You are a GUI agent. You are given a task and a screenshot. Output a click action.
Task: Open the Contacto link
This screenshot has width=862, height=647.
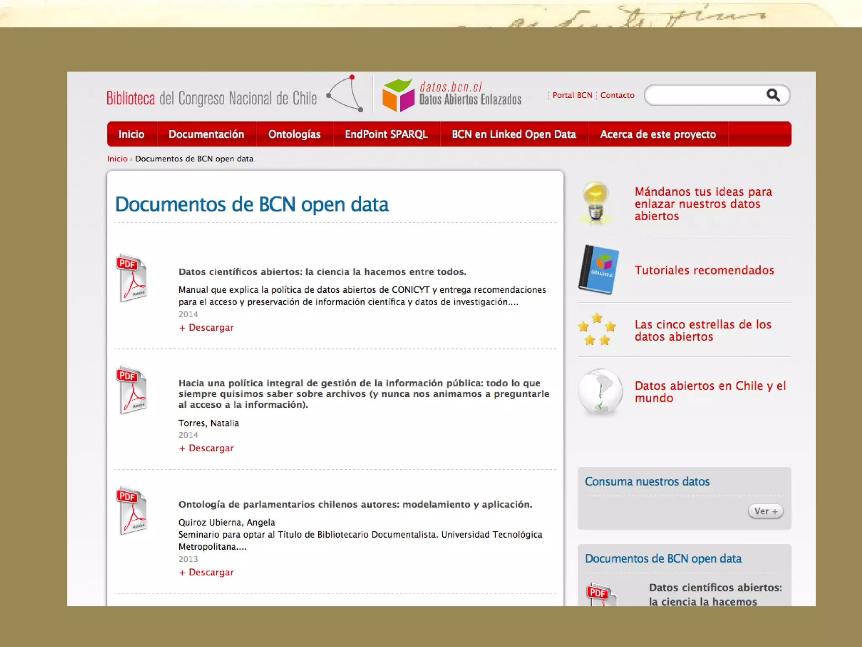click(617, 95)
